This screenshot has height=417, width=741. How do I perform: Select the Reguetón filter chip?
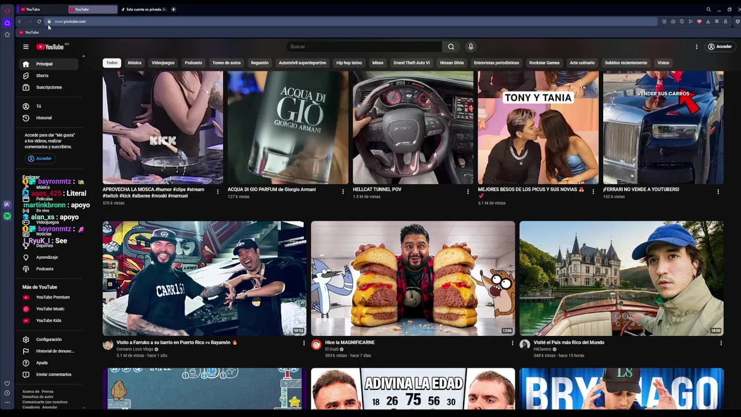(259, 63)
